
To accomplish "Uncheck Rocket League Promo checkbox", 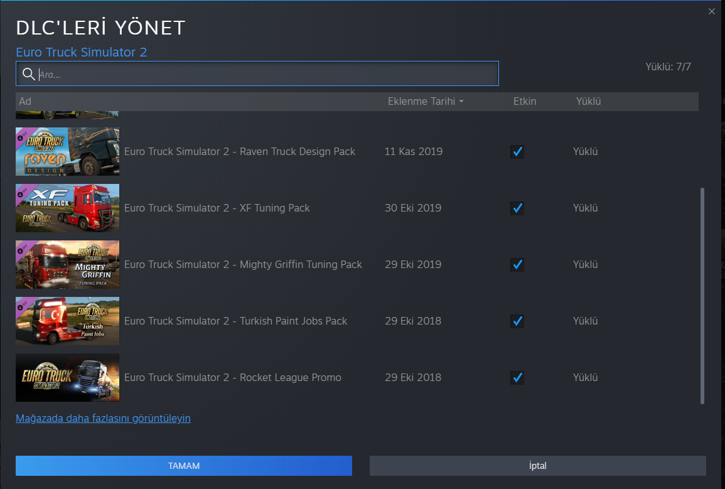I will (517, 378).
